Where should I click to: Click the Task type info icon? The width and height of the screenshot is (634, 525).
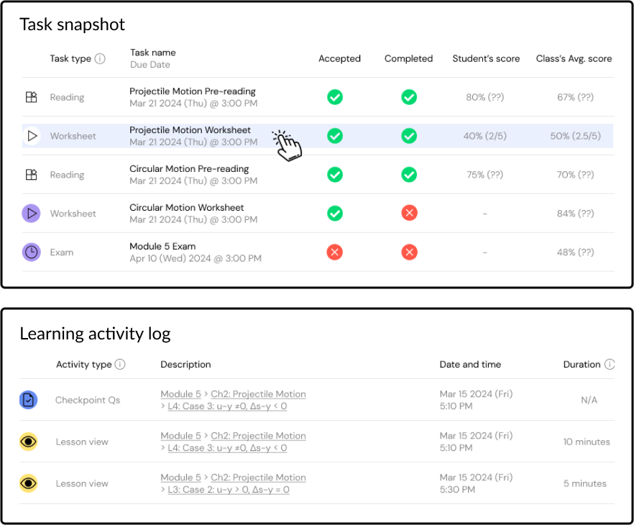click(x=100, y=59)
